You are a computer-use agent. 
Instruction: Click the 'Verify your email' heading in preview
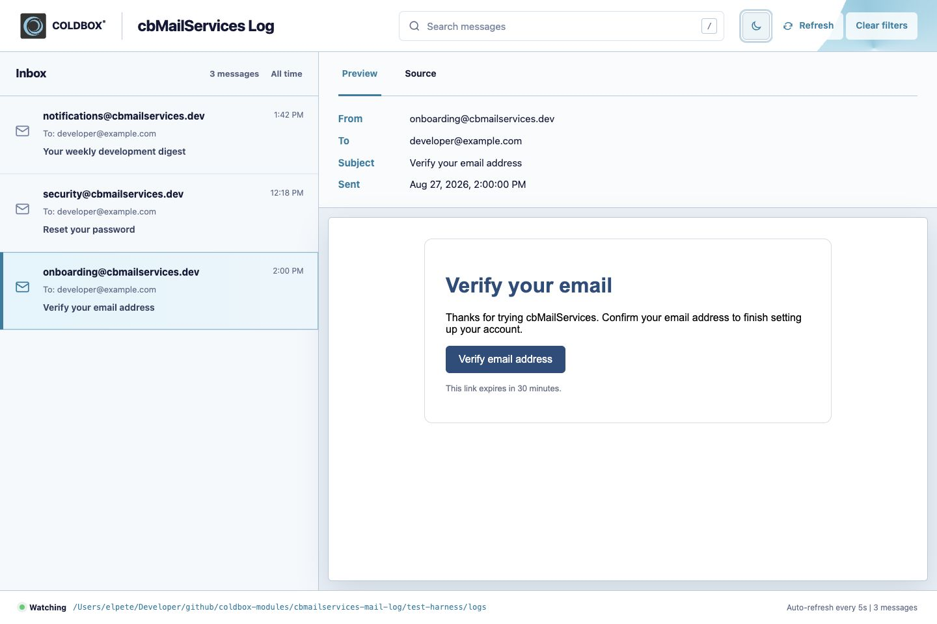tap(529, 285)
